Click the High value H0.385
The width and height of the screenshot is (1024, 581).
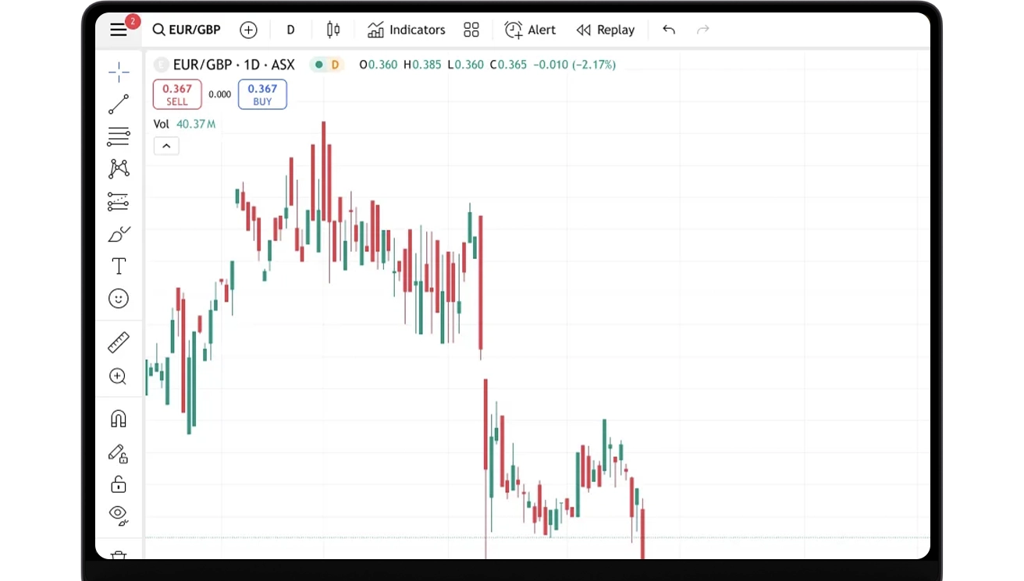(422, 65)
